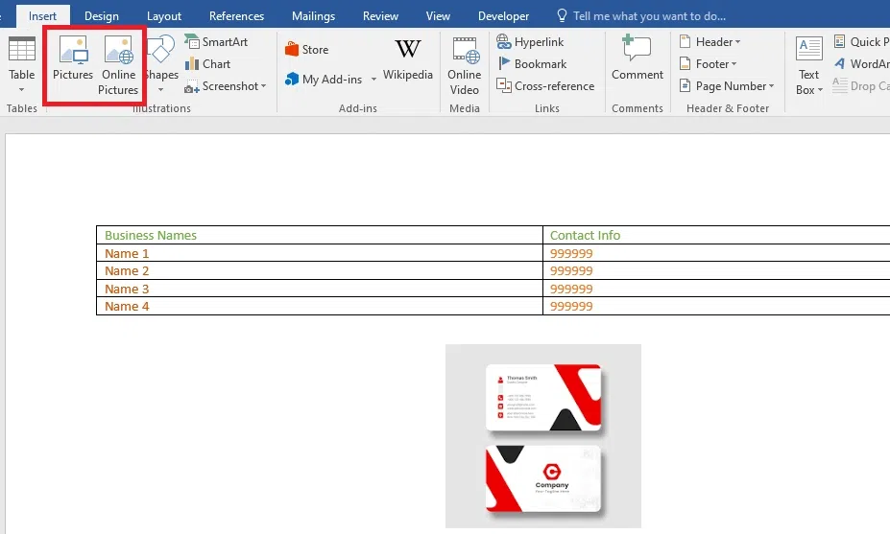Image resolution: width=890 pixels, height=534 pixels.
Task: Expand the Page Number dropdown arrow
Action: pyautogui.click(x=771, y=86)
